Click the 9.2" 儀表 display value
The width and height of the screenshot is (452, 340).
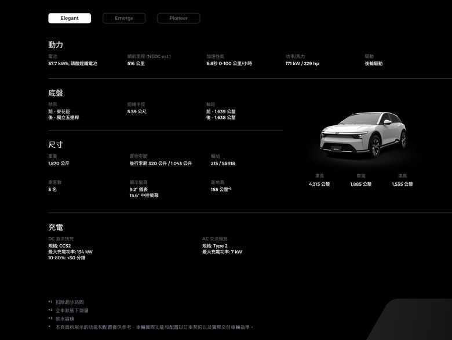tap(138, 190)
